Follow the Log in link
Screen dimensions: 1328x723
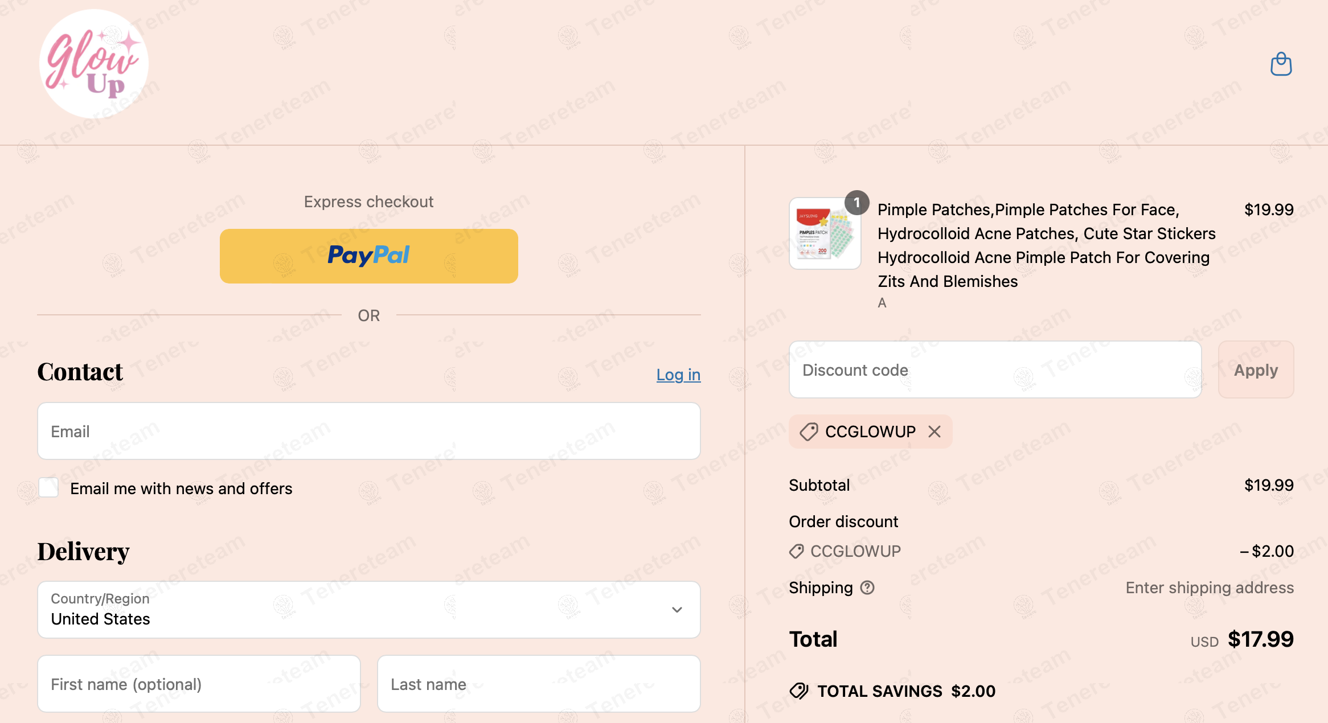(x=678, y=375)
